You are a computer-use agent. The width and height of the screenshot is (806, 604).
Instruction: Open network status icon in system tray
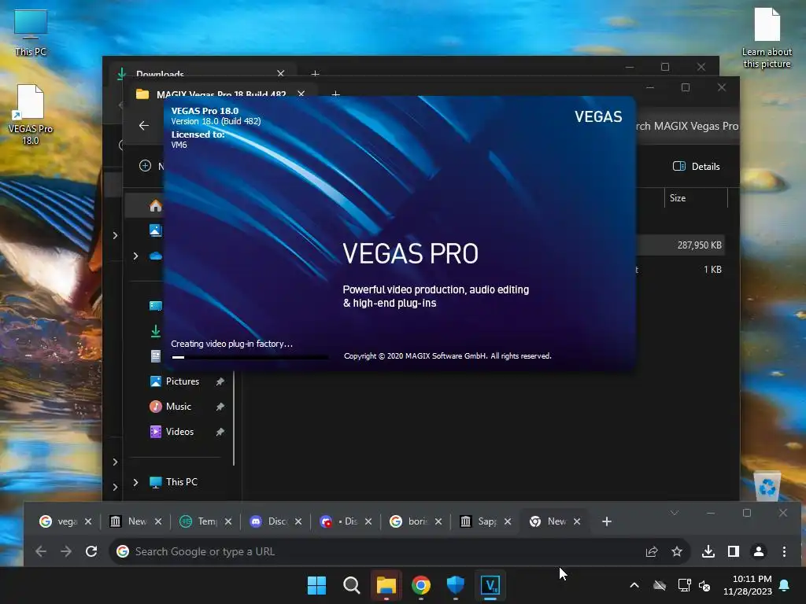(x=684, y=585)
